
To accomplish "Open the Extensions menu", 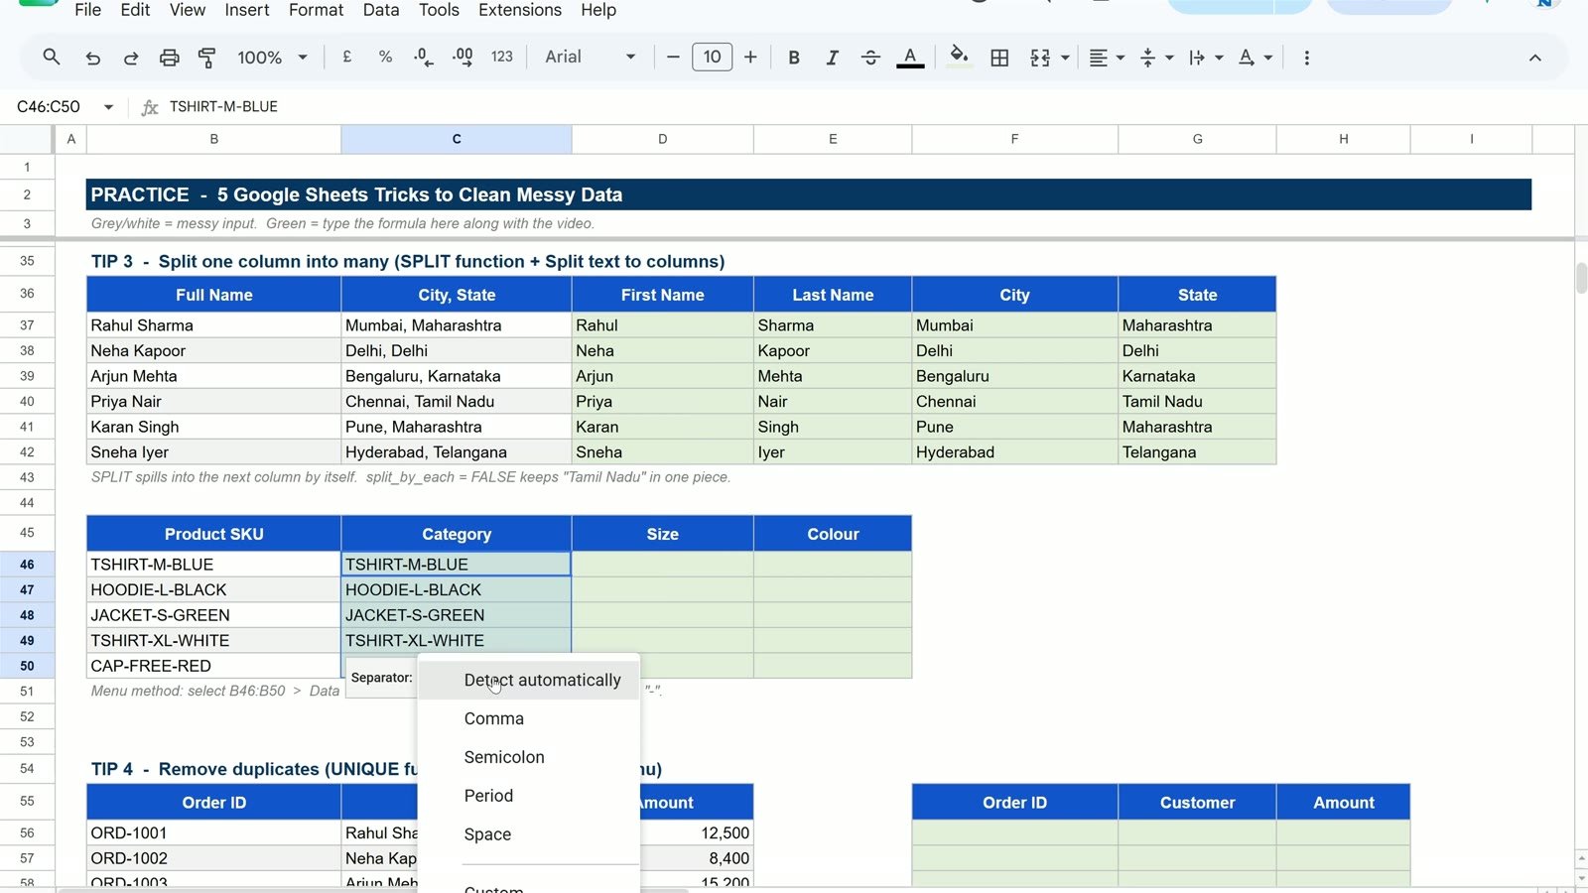I will click(x=520, y=10).
